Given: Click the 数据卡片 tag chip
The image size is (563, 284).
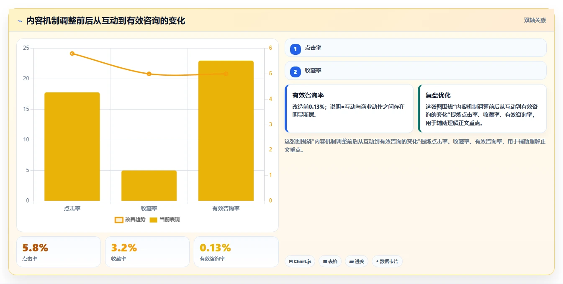Looking at the screenshot, I should [x=387, y=261].
